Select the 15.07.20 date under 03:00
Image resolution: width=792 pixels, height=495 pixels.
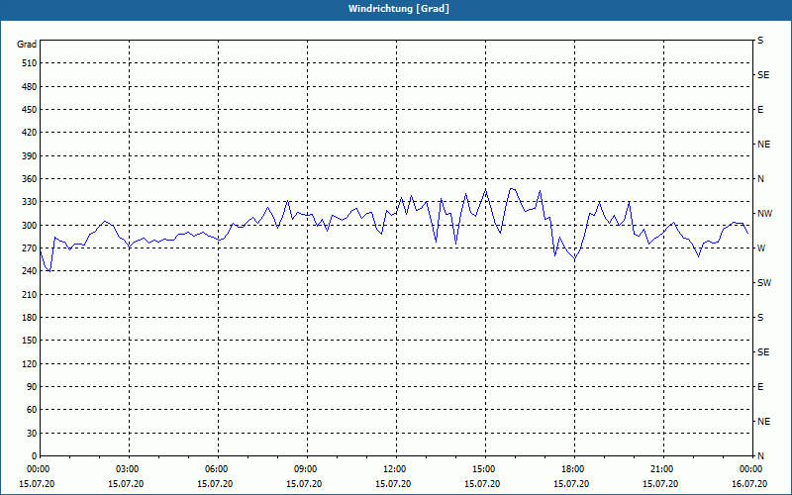(x=126, y=484)
